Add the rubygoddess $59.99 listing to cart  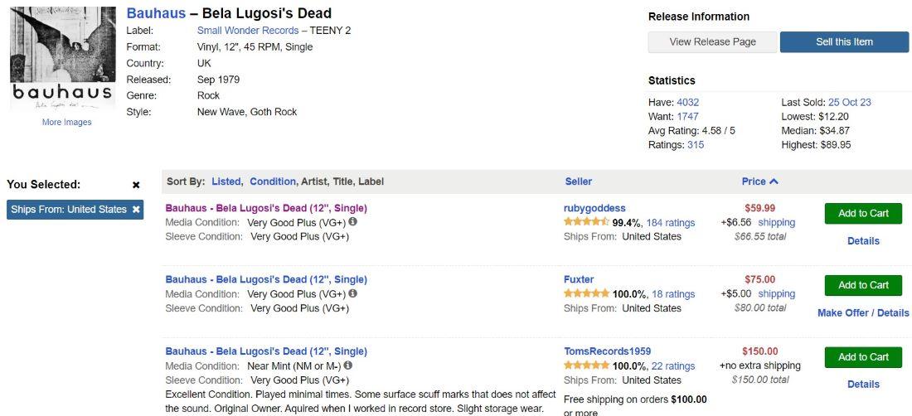pyautogui.click(x=862, y=213)
